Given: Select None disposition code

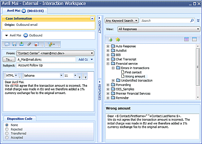Looking at the screenshot, I should [x=7, y=125].
